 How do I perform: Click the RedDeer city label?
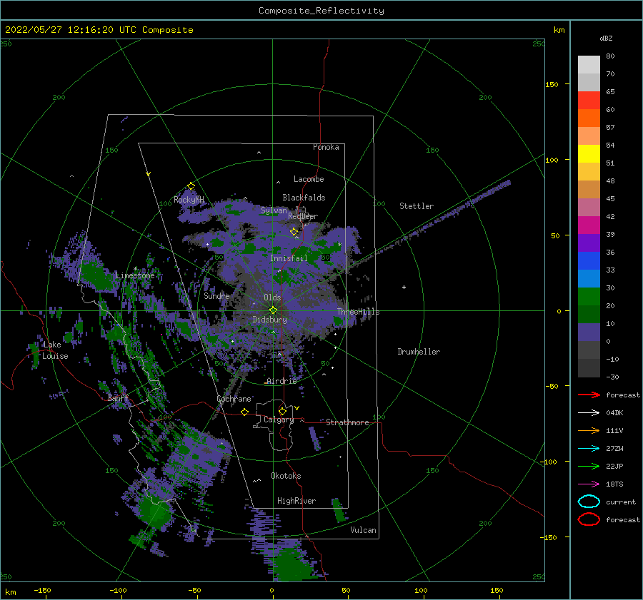click(x=303, y=216)
